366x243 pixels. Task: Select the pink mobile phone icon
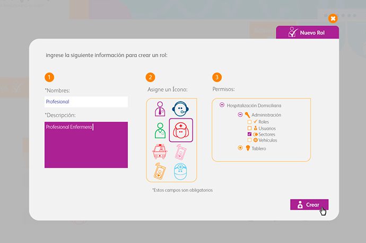(180, 152)
